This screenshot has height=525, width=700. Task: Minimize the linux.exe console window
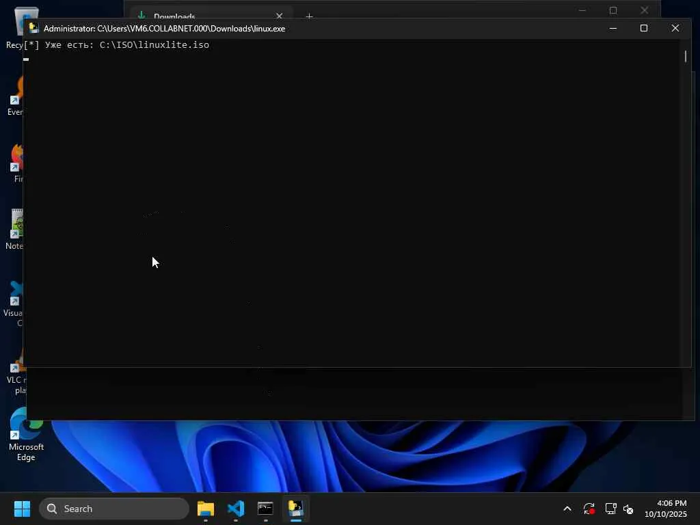613,28
